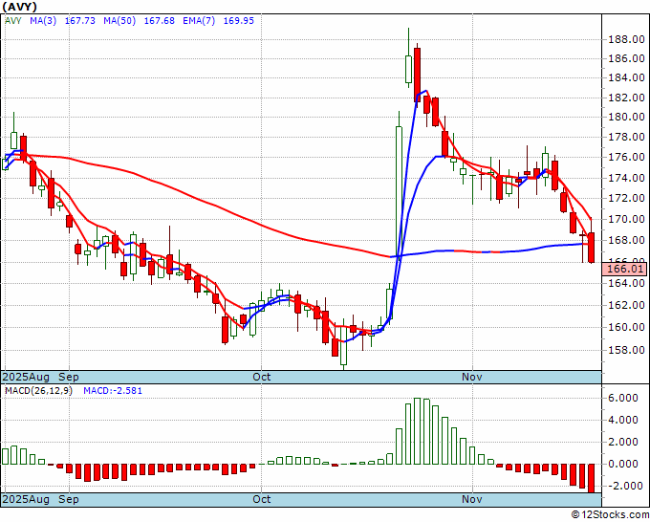Screen dimensions: 650x522
Task: Click the MACD:-2.581 value readout
Action: coord(113,391)
